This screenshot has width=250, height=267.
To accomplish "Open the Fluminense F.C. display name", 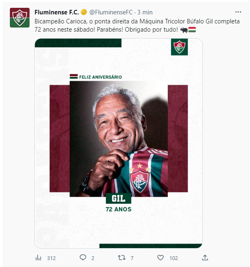I will pos(57,12).
